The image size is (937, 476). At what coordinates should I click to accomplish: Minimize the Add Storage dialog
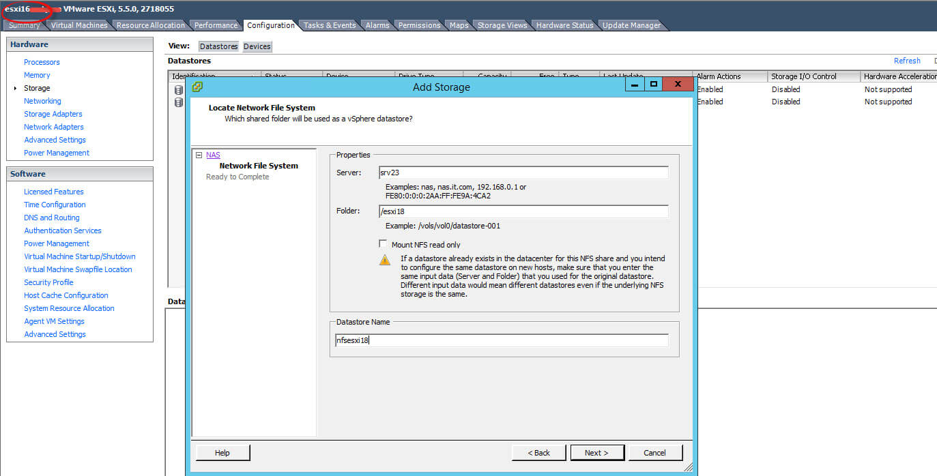pos(635,85)
